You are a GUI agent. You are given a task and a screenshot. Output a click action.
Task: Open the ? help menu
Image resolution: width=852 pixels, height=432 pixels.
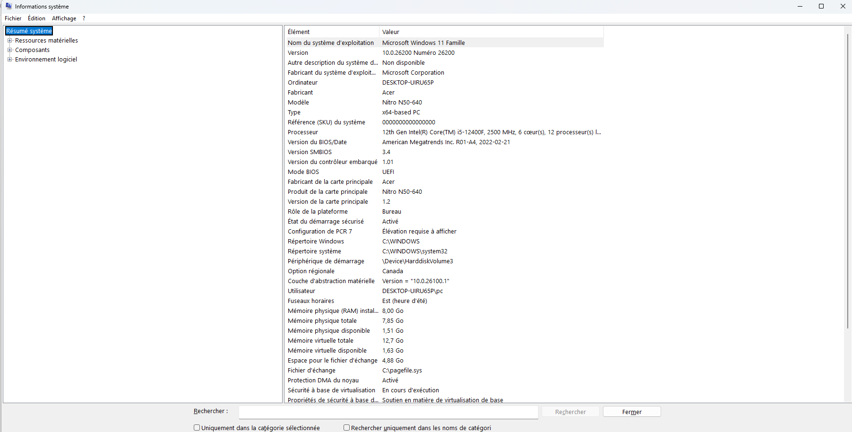pos(84,18)
